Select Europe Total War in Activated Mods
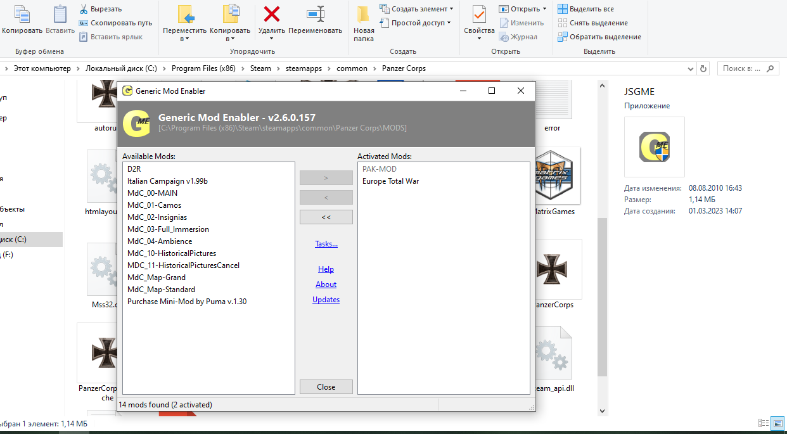787x434 pixels. click(x=390, y=181)
